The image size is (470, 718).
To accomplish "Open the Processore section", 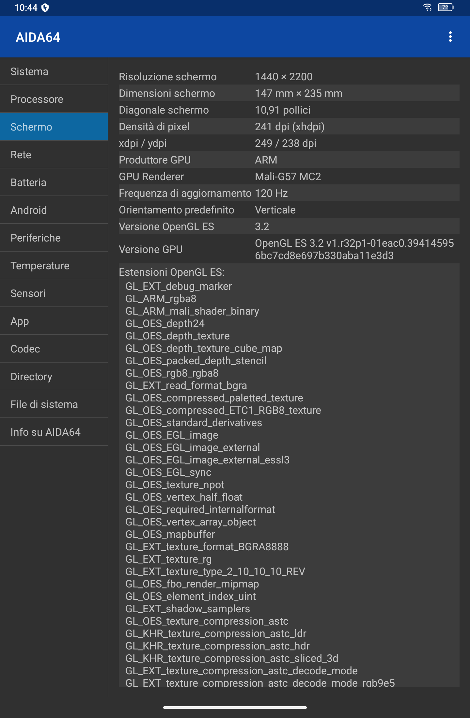I will [x=54, y=99].
